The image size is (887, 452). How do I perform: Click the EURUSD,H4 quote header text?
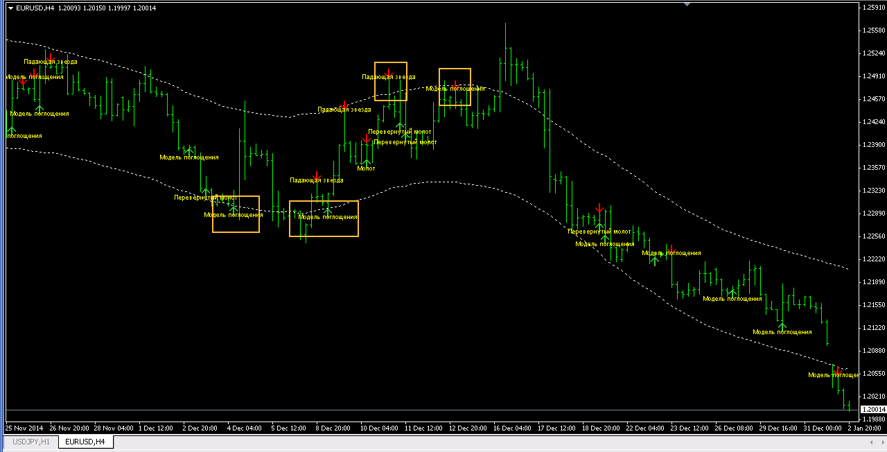point(86,8)
